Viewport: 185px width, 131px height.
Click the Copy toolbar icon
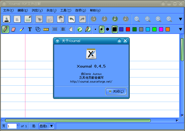tap(50, 19)
